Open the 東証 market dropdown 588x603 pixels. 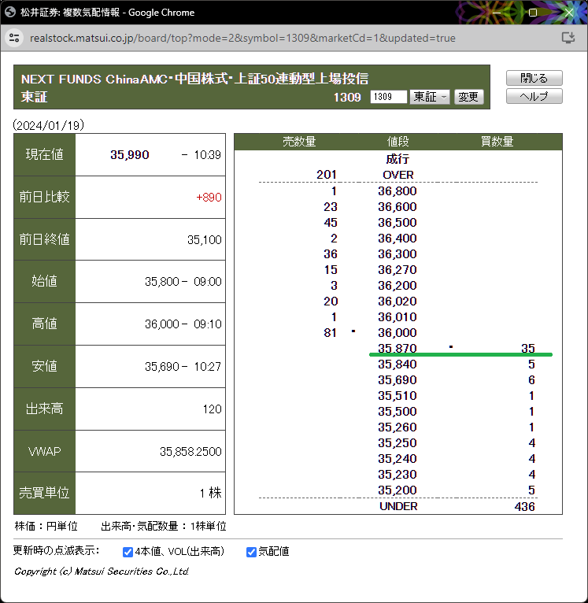tap(430, 97)
